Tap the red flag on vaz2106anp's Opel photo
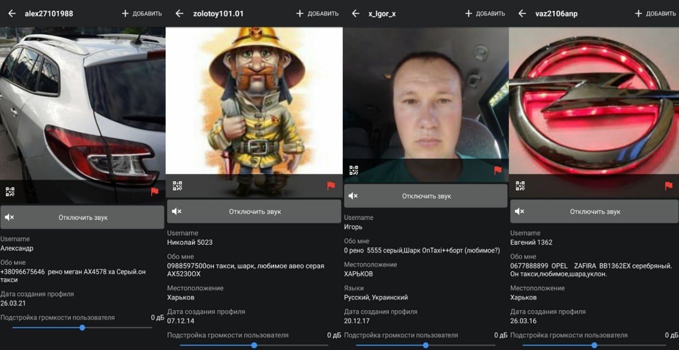This screenshot has width=679, height=350. (x=668, y=186)
